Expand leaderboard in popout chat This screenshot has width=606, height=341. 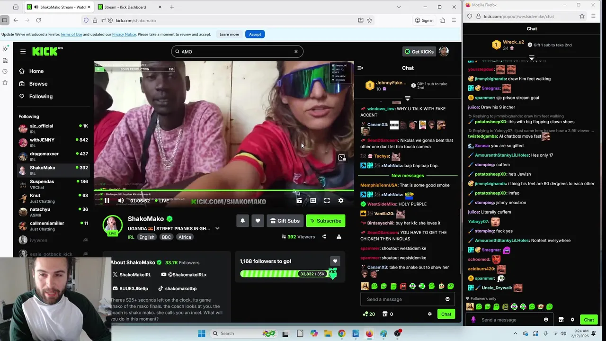click(532, 58)
